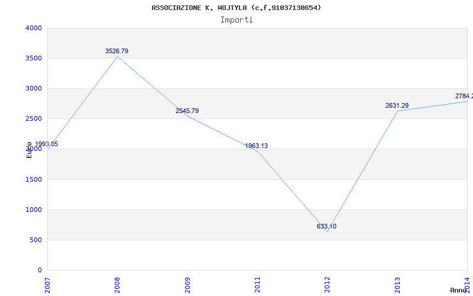The width and height of the screenshot is (473, 296).
Task: Click the 2545.79 data point label
Action: 187,111
